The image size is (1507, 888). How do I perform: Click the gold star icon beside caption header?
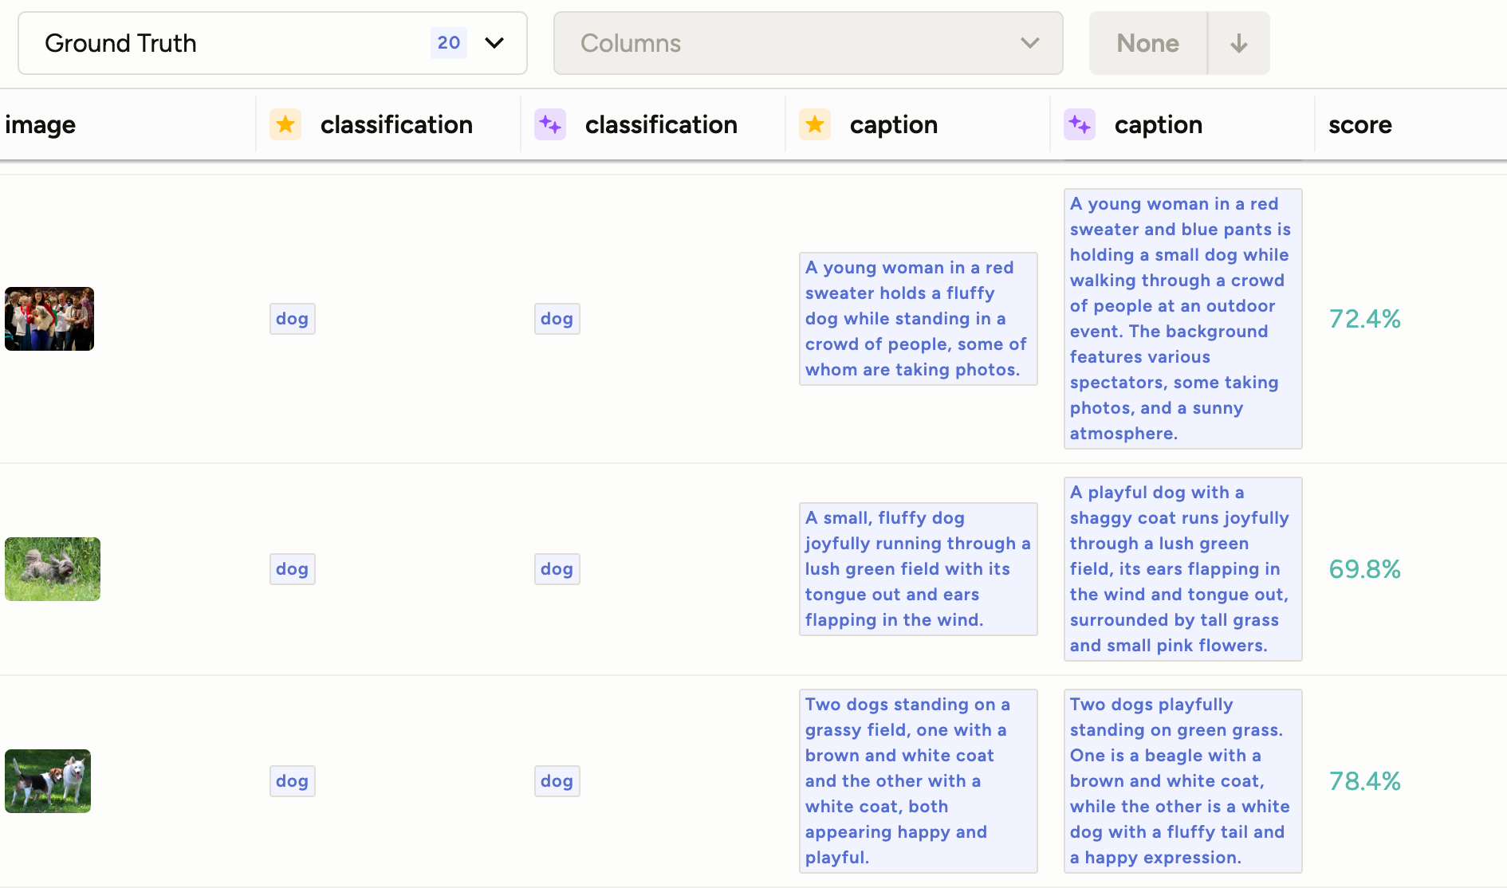tap(815, 124)
